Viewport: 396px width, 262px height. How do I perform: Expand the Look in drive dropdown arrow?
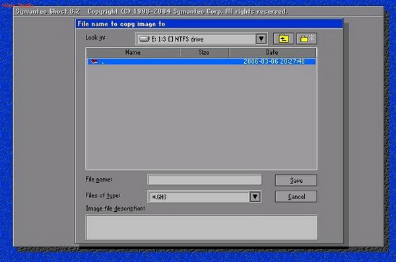point(261,39)
